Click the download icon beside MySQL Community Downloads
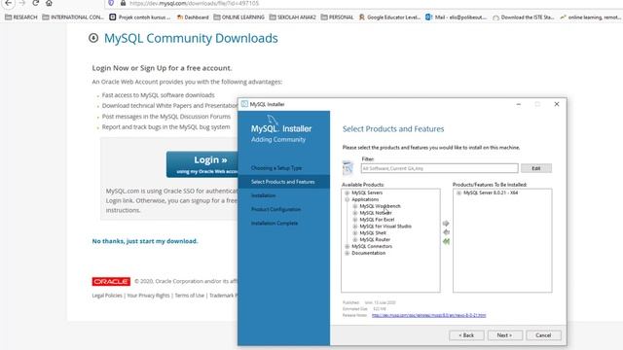The image size is (623, 350). tap(93, 38)
